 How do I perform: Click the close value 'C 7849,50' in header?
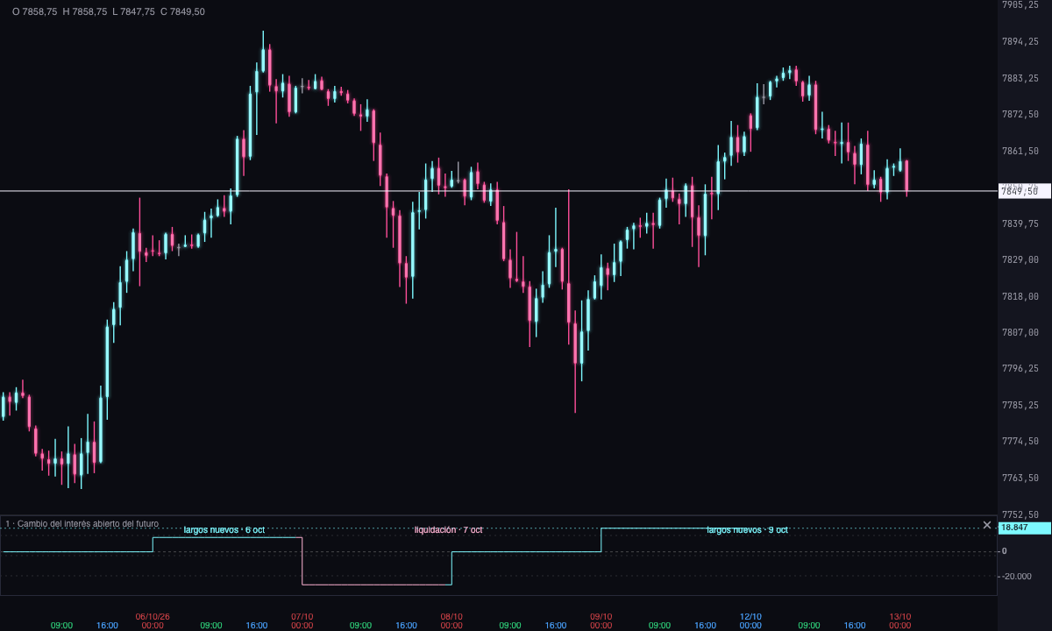pyautogui.click(x=182, y=12)
